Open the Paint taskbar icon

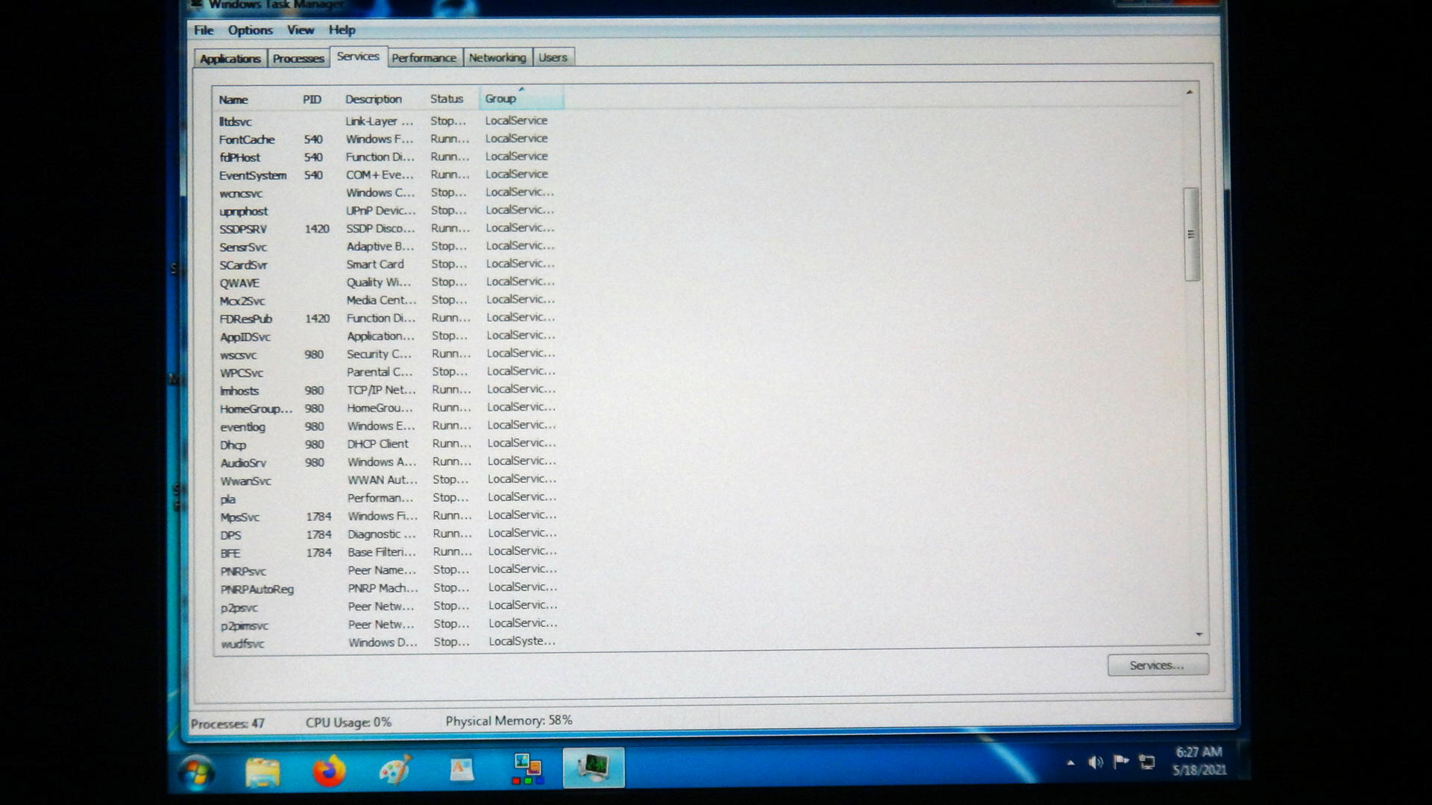395,770
